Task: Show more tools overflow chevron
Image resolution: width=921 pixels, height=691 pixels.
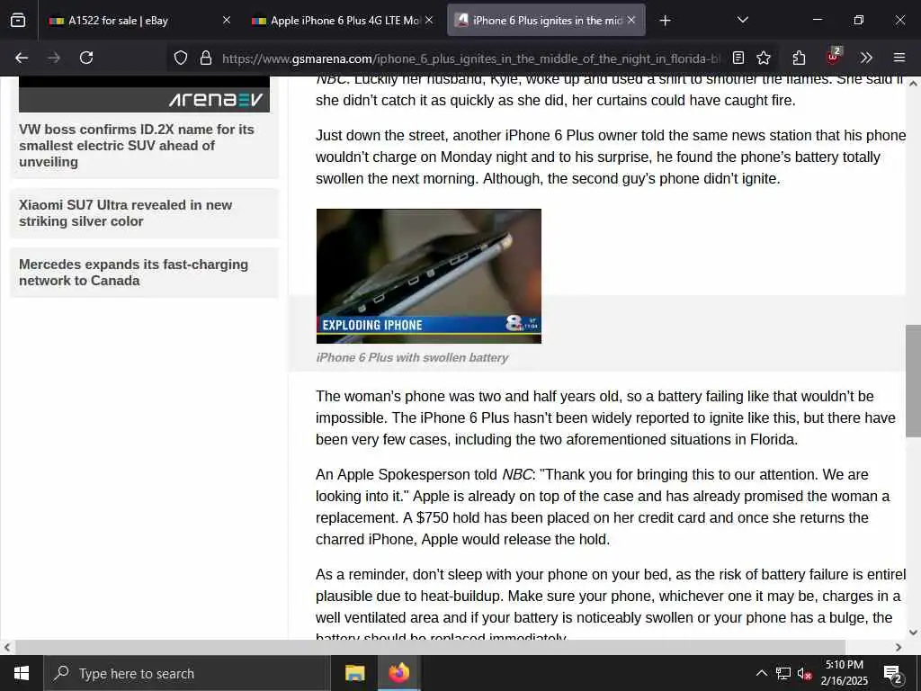Action: (866, 58)
